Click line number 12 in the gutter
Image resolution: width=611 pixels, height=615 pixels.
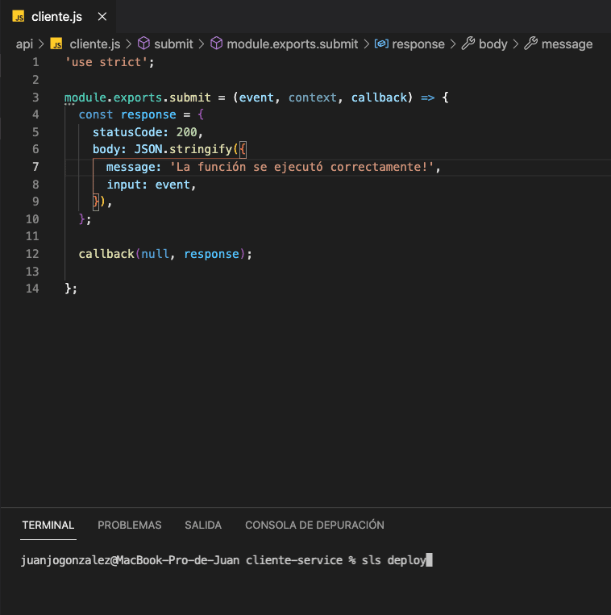32,254
